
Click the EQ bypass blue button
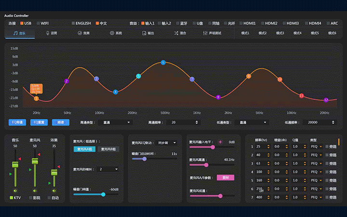coord(17,122)
